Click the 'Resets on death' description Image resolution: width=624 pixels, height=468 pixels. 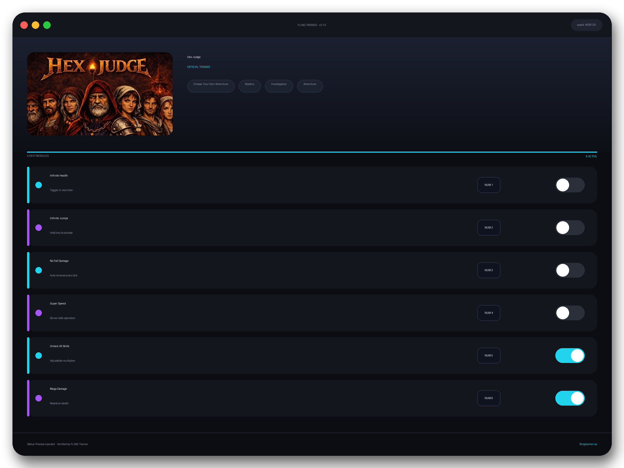click(59, 404)
